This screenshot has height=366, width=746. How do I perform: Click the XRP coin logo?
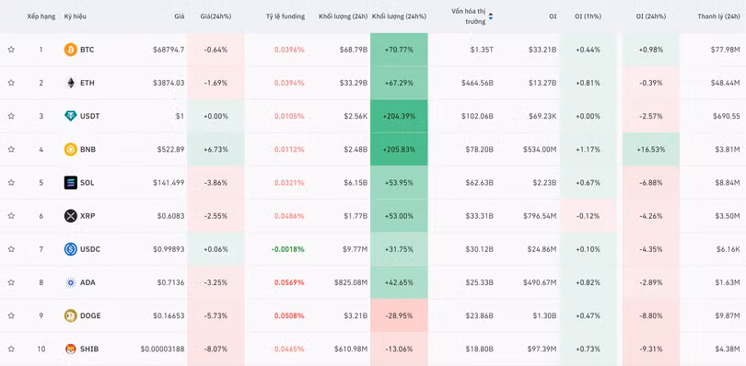tap(70, 216)
